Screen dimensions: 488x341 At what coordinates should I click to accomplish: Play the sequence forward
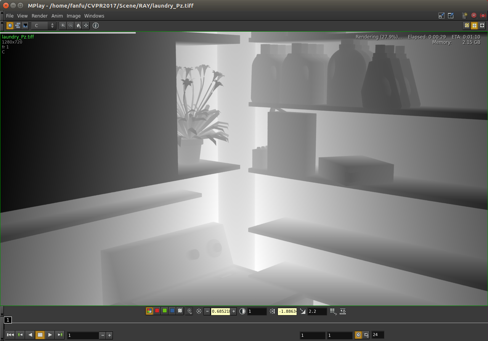pos(50,335)
